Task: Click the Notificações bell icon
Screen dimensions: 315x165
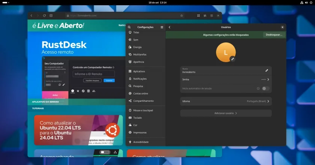Action: pos(130,79)
